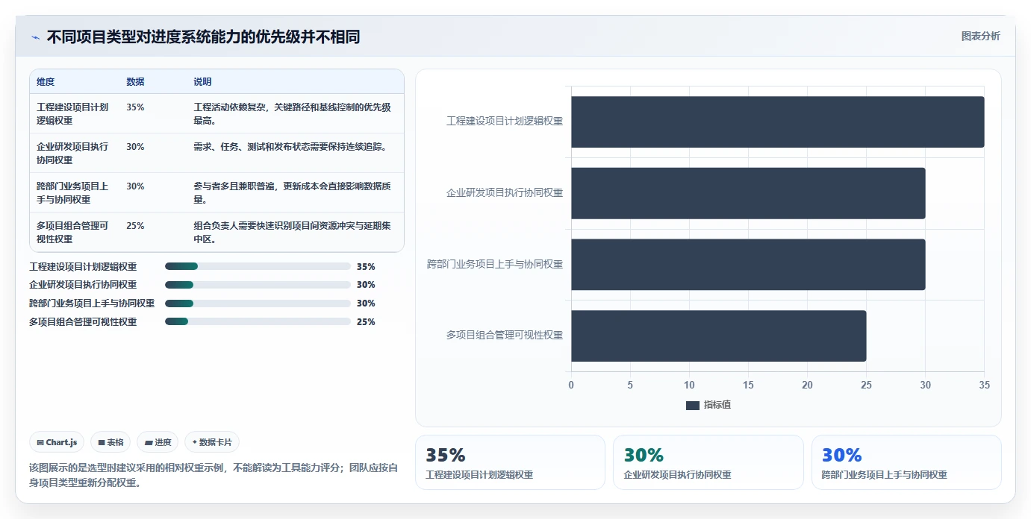Click the 工程建设项目计划逻辑权重 progress bar
Viewport: 1031px width, 519px height.
(258, 266)
